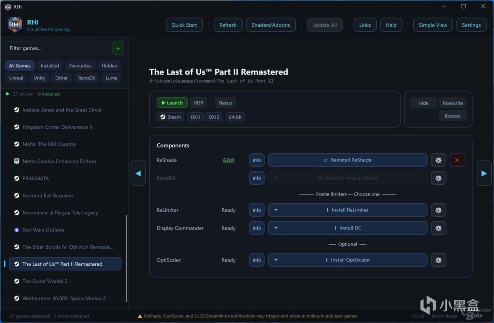494x323 pixels.
Task: Filter by RenoDX games
Action: pyautogui.click(x=86, y=78)
